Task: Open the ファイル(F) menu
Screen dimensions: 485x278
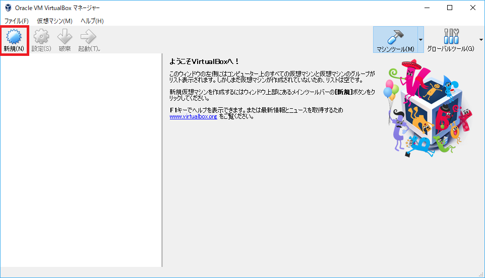Action: pyautogui.click(x=17, y=21)
